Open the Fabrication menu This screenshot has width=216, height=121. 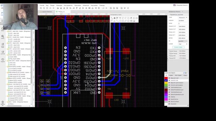click(x=78, y=5)
